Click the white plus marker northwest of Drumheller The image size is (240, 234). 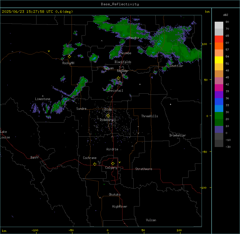(170, 104)
